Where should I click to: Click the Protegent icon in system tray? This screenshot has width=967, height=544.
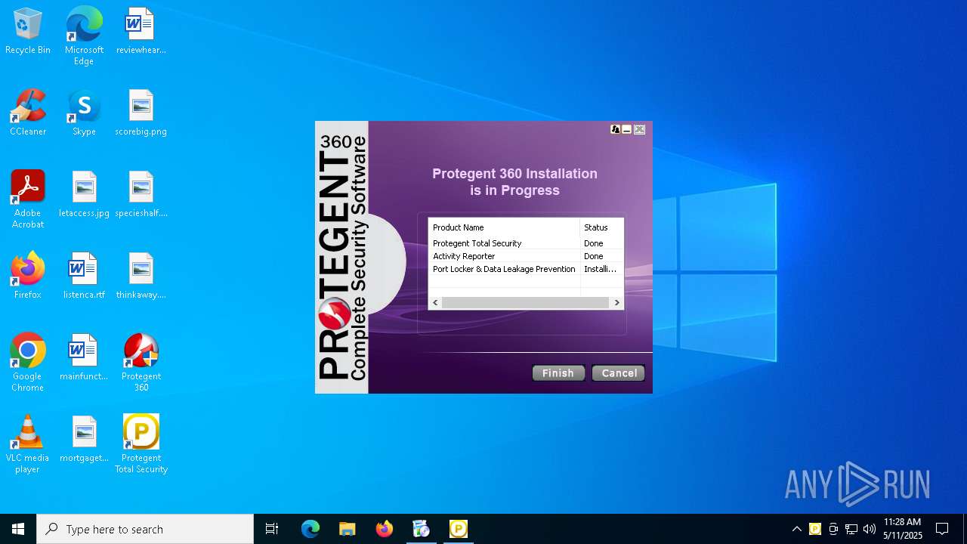[815, 529]
